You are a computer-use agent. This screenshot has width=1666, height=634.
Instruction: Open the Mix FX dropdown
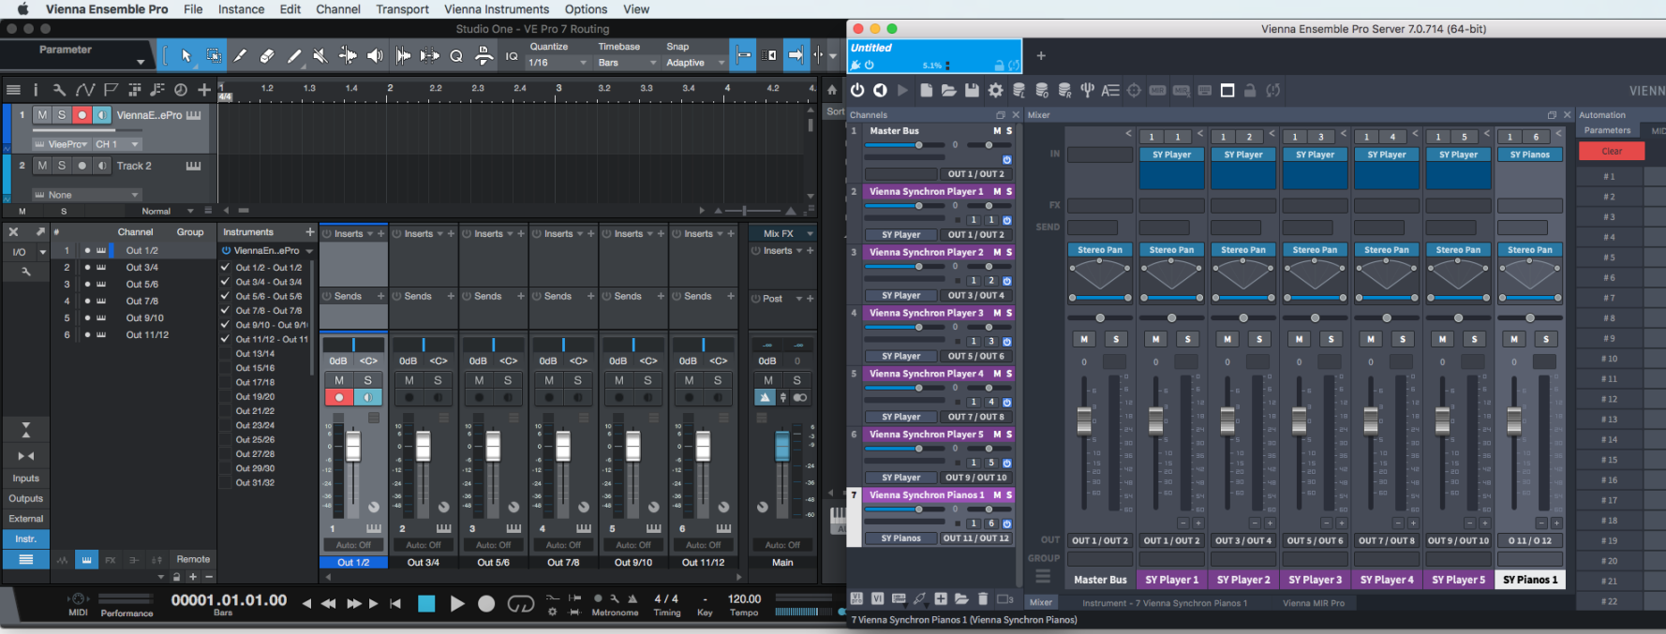[783, 233]
